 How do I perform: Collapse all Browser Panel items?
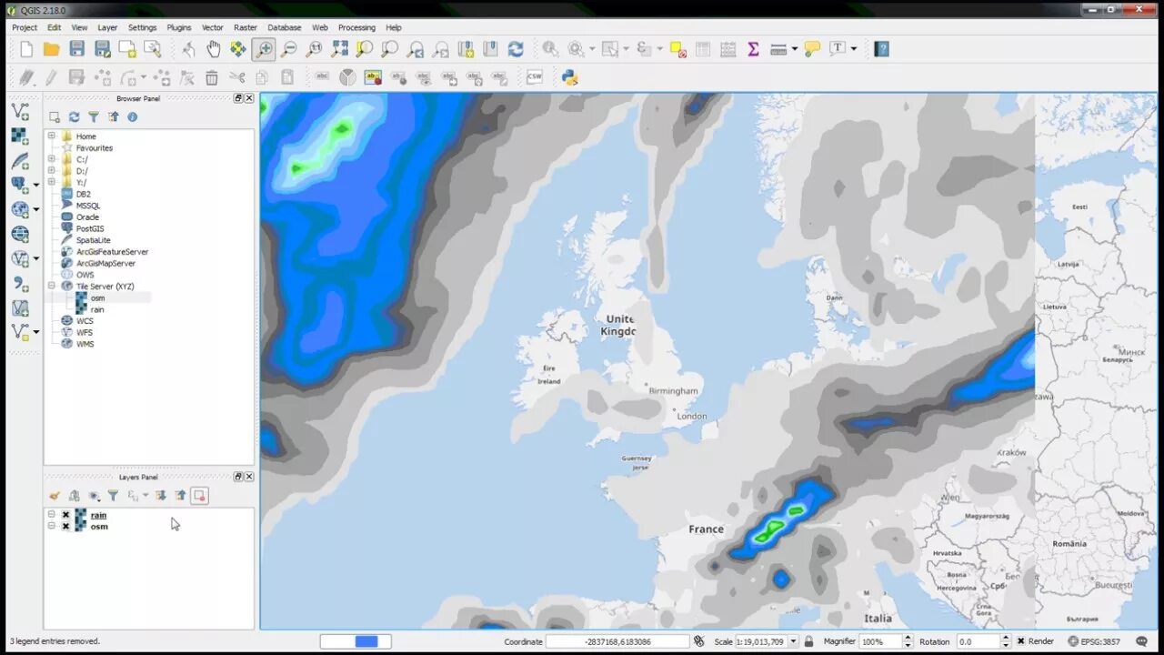tap(113, 117)
